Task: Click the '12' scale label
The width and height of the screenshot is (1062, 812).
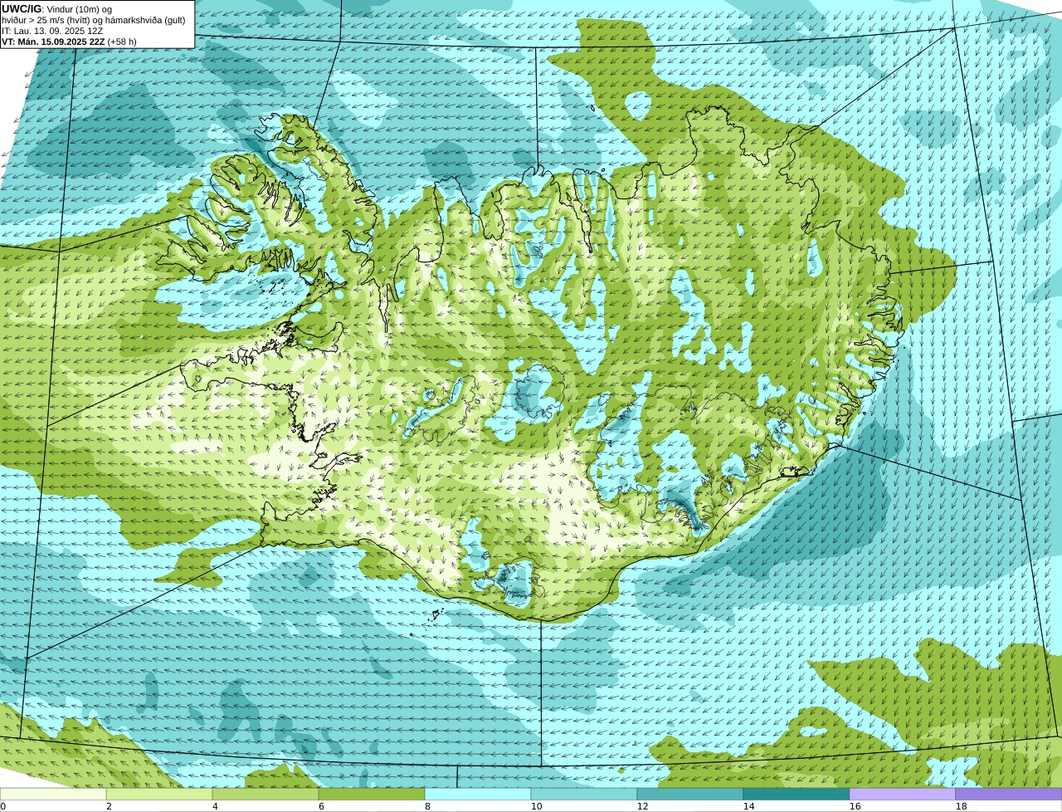Action: [x=642, y=806]
